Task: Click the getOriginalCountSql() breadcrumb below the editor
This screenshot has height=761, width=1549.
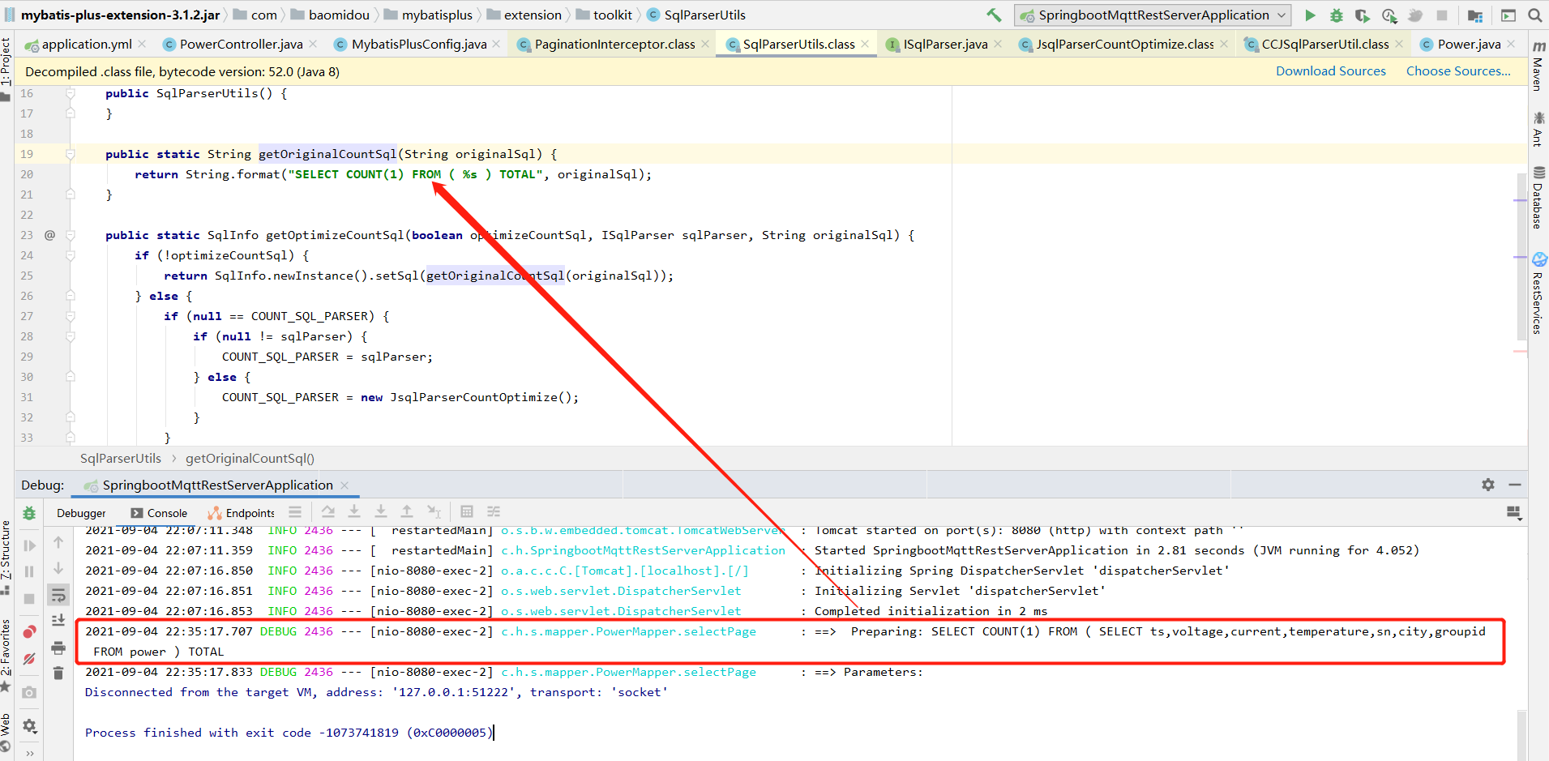Action: coord(250,459)
